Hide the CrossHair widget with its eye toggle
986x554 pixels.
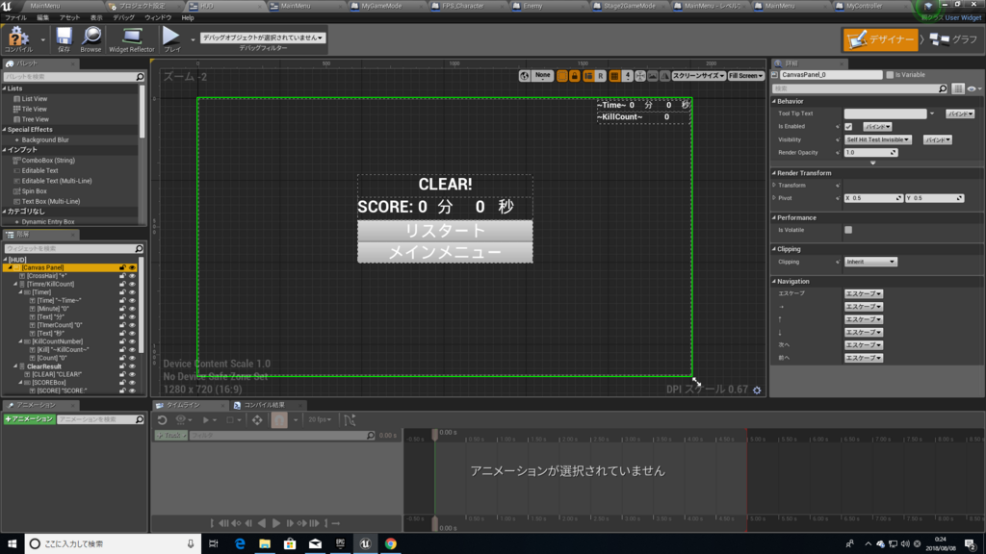(x=132, y=276)
